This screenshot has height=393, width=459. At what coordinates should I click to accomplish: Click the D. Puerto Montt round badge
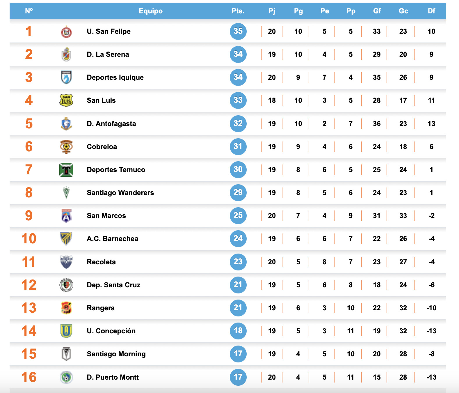coord(66,377)
